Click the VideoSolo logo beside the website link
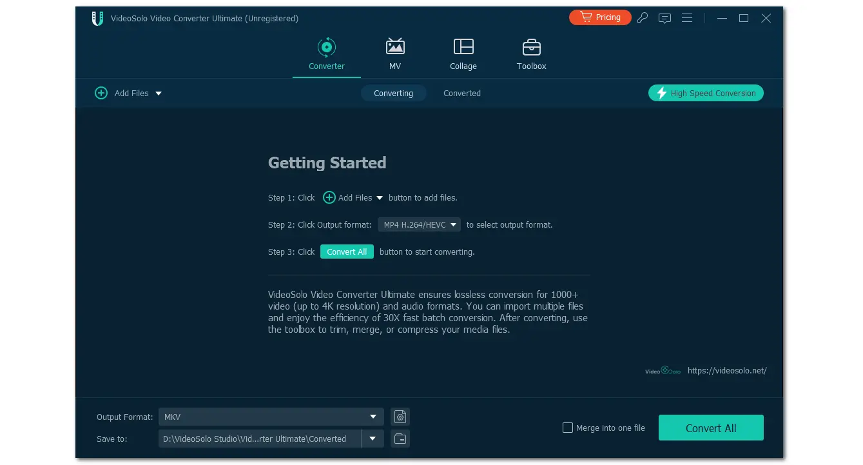The image size is (863, 465). tap(663, 371)
